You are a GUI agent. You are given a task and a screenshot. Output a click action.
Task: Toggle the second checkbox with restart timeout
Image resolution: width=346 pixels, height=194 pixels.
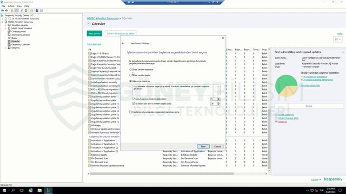134,103
